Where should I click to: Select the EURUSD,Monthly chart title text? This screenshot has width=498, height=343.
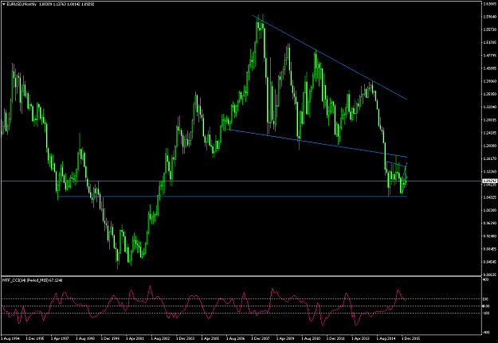(21, 4)
